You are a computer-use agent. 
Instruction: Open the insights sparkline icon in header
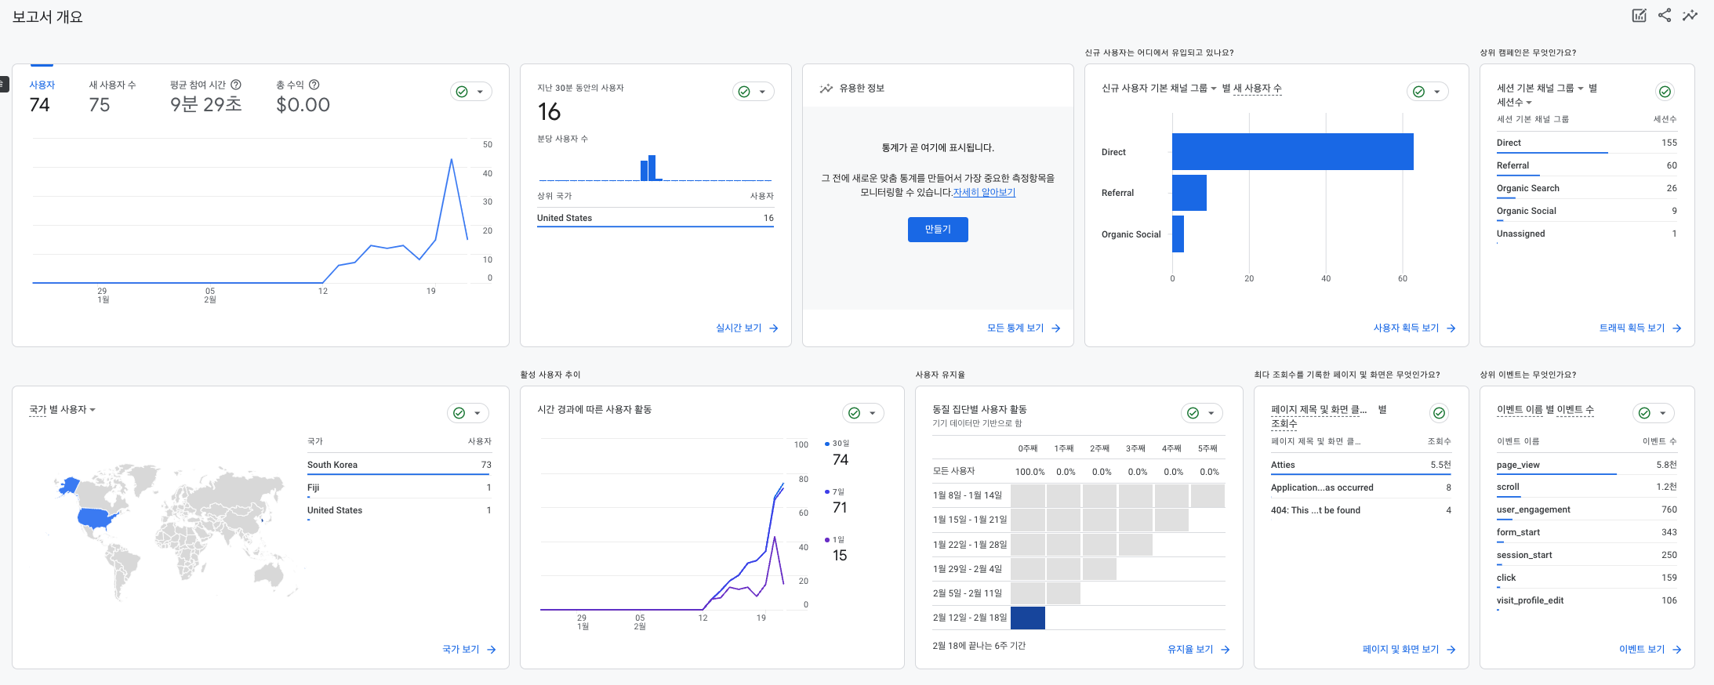click(1690, 16)
